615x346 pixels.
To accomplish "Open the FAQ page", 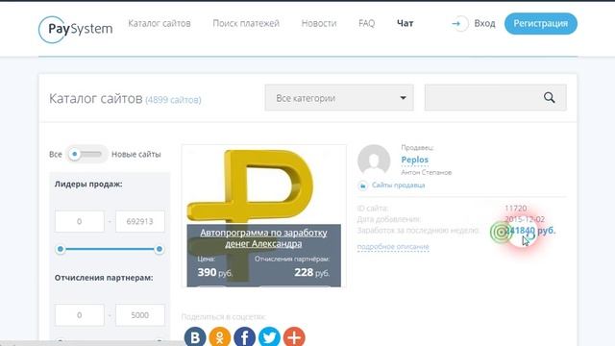I will (366, 23).
